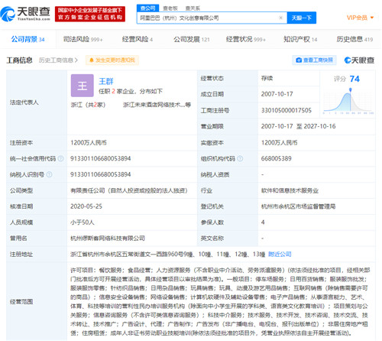Clear the search box with the X icon
This screenshot has height=341, width=382.
[280, 18]
